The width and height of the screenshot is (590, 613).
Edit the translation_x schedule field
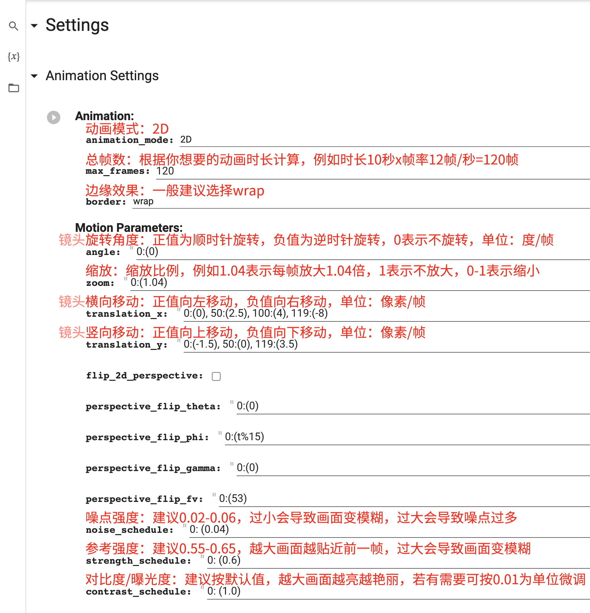coord(387,314)
